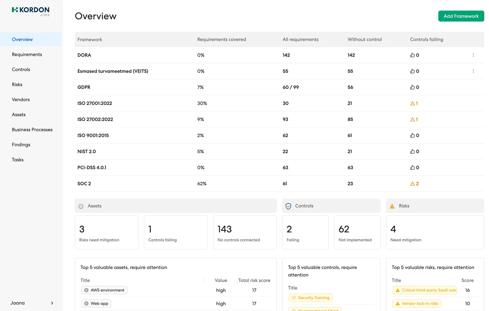Open the VEITS row three-dot menu
Image resolution: width=489 pixels, height=311 pixels.
pyautogui.click(x=473, y=71)
